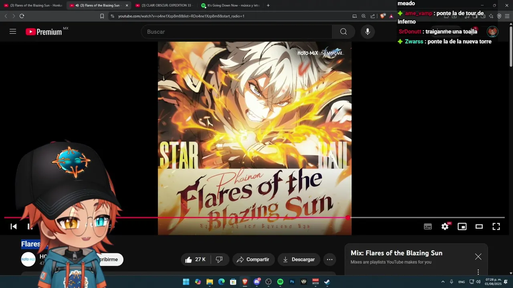The height and width of the screenshot is (288, 513).
Task: Open the zoom magnifier icon in address bar
Action: point(364,16)
